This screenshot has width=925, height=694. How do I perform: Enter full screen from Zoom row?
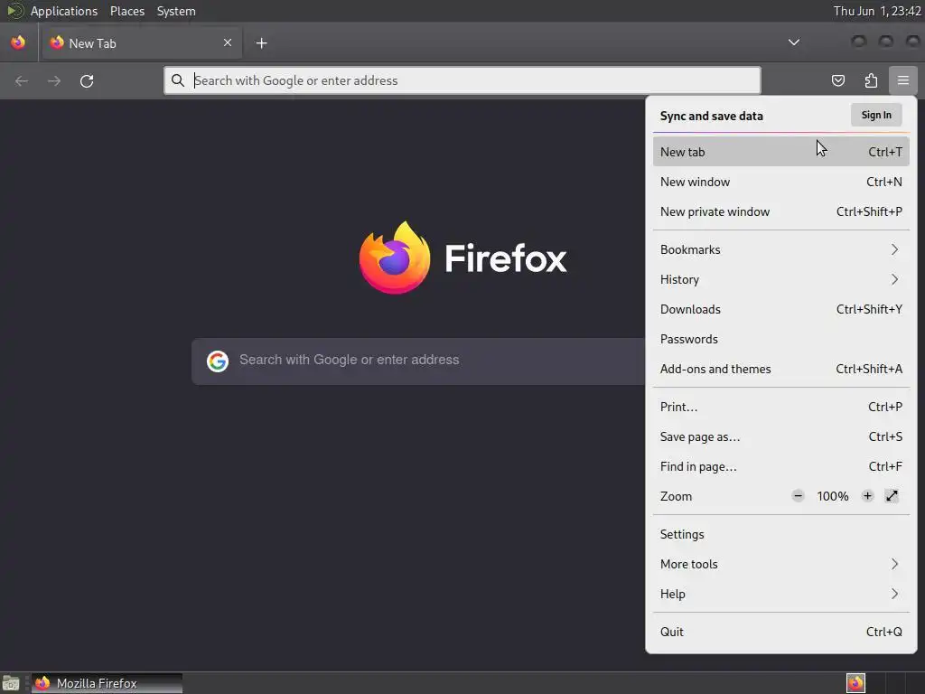[892, 496]
